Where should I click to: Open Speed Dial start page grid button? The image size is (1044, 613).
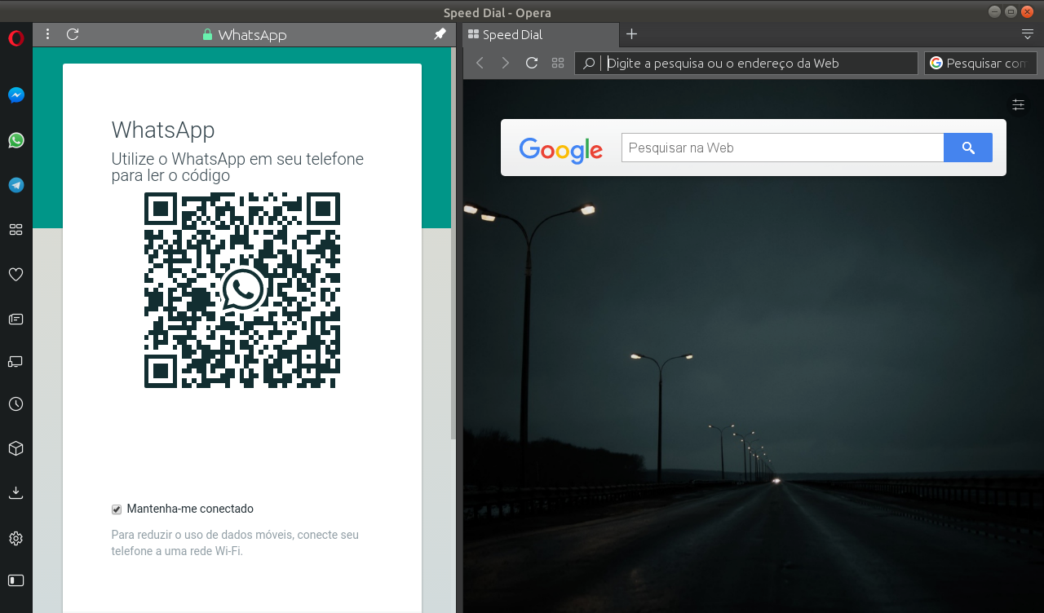point(558,63)
